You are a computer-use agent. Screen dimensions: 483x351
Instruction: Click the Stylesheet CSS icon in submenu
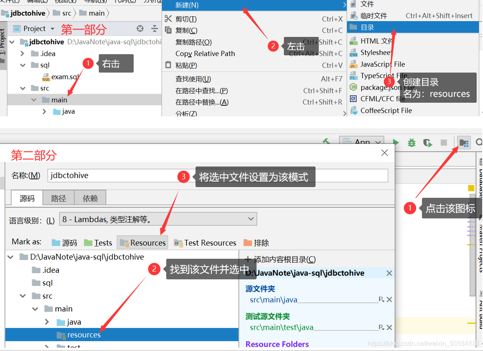pyautogui.click(x=353, y=53)
